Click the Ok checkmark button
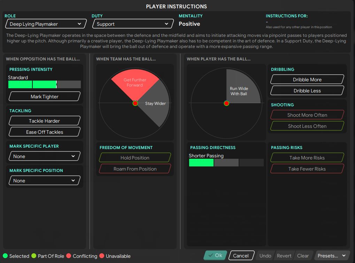The height and width of the screenshot is (263, 355). point(215,255)
